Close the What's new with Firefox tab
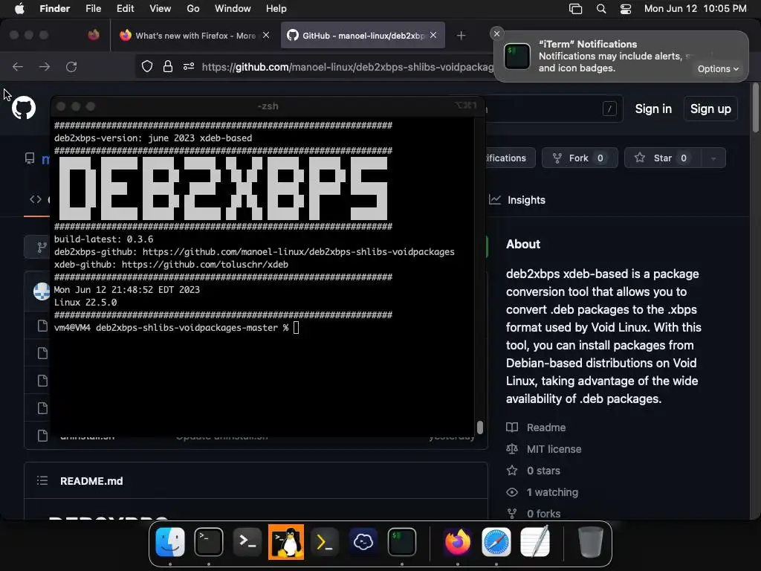Image resolution: width=761 pixels, height=571 pixels. (266, 35)
